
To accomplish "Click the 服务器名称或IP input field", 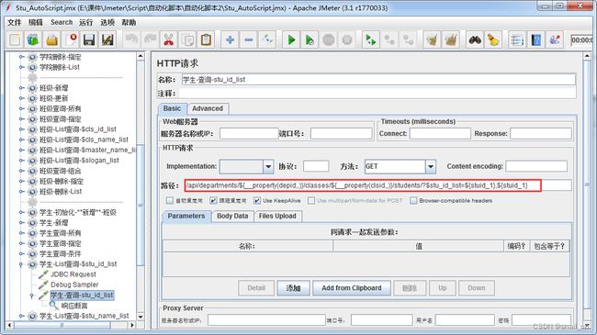I will 249,134.
